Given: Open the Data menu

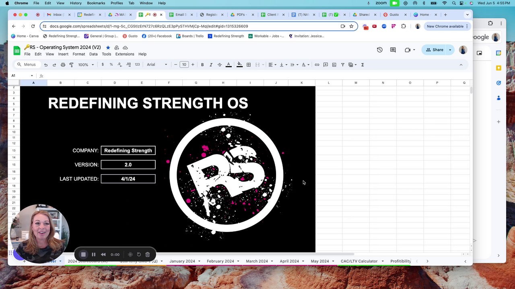Looking at the screenshot, I should pos(93,54).
